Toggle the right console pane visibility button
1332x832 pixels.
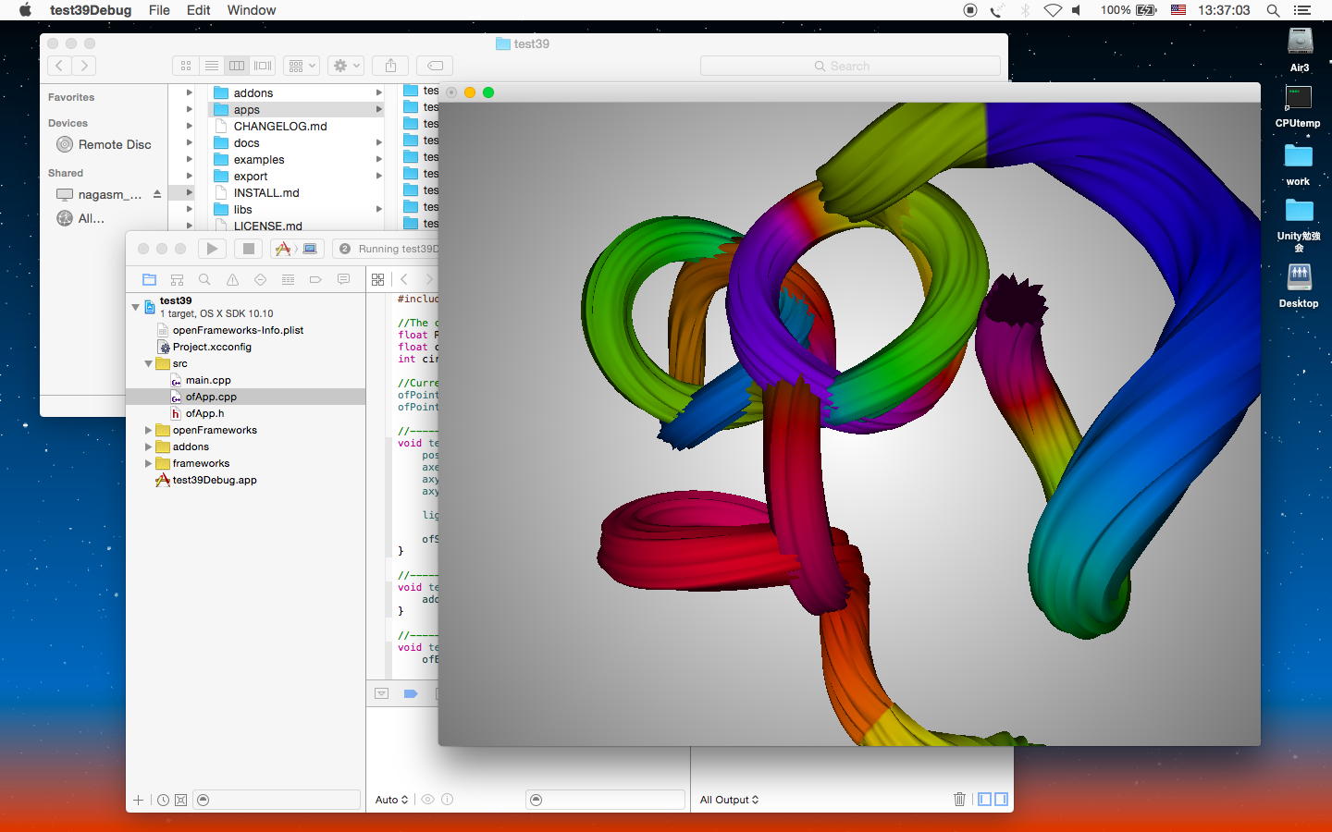(1001, 800)
